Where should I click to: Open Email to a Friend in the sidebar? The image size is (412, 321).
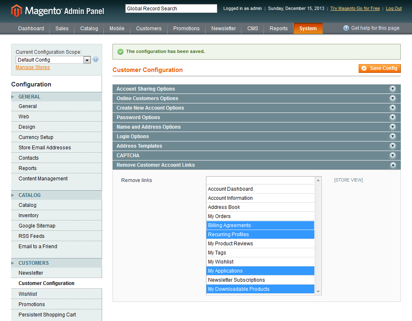57,247
